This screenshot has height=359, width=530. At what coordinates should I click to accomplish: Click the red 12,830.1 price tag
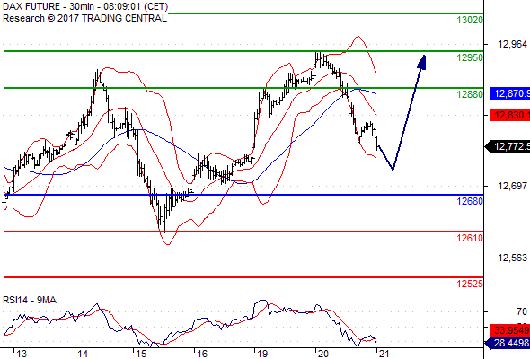(510, 115)
